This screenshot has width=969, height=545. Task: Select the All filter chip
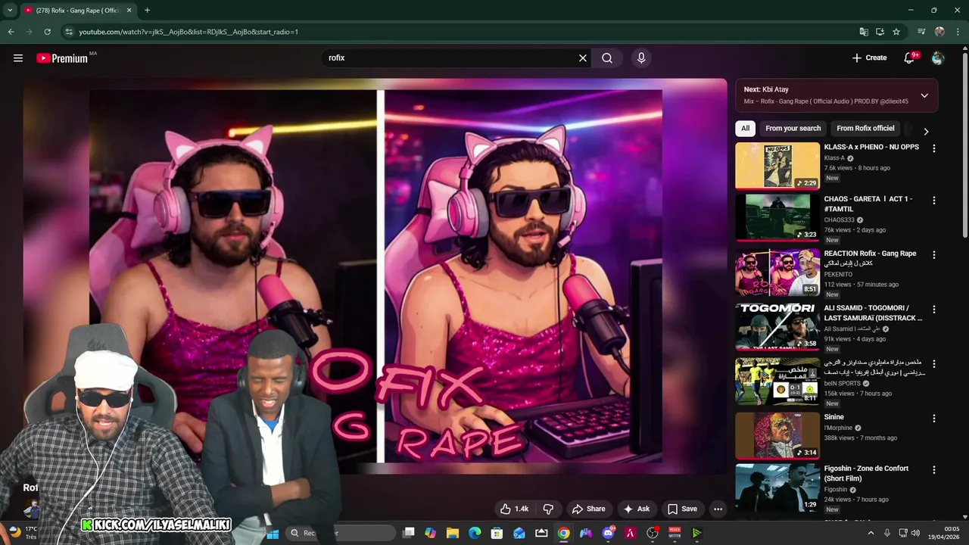point(745,128)
